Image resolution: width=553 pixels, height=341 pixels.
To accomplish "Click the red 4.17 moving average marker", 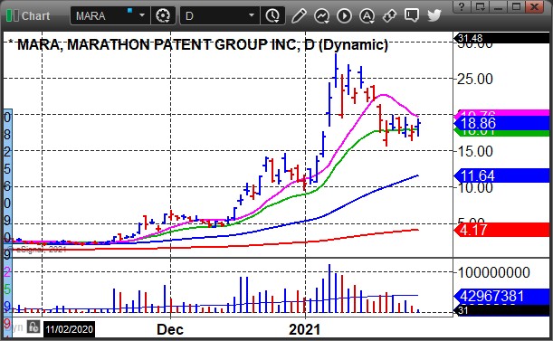I will [x=502, y=230].
